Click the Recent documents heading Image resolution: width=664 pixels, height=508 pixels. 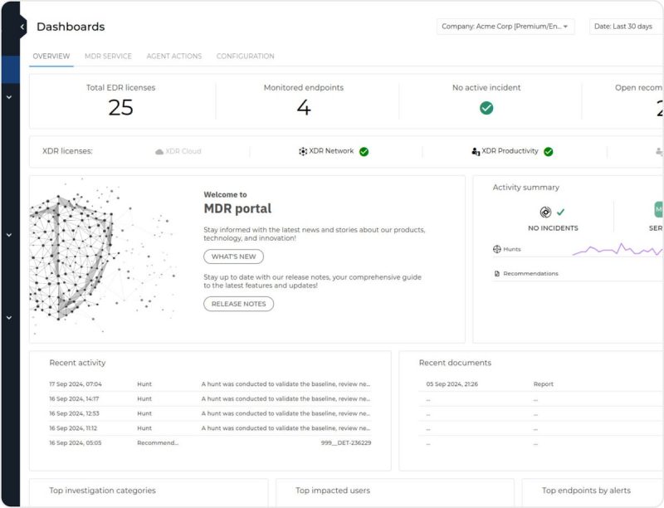455,363
